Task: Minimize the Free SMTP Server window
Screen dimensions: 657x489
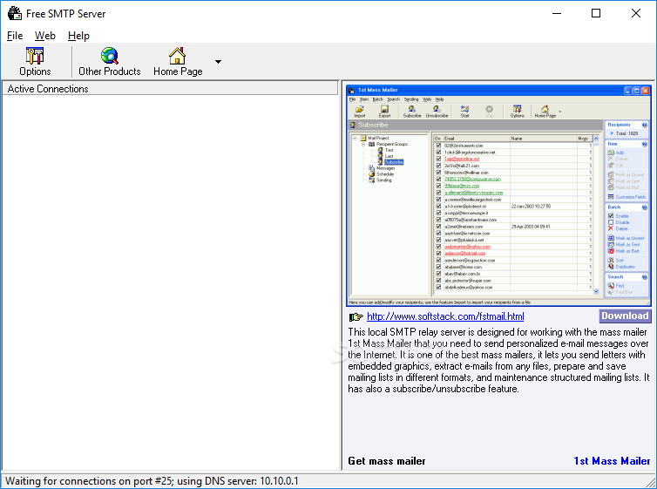Action: coord(557,13)
